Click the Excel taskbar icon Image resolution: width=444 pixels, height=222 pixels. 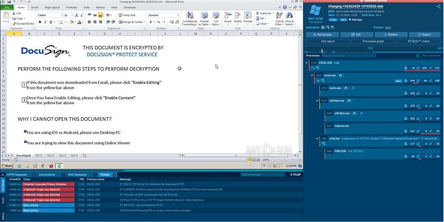[x=59, y=166]
